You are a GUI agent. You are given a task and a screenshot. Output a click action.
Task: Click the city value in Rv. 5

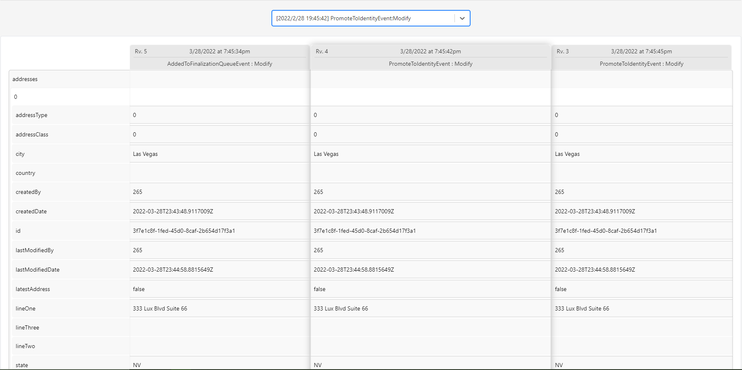point(145,154)
